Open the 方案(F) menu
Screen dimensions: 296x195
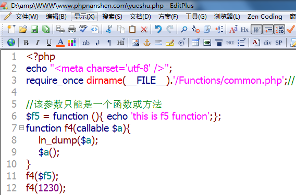(x=168, y=17)
